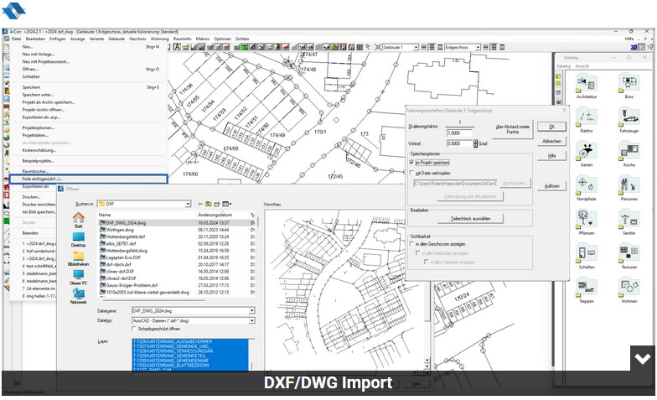The image size is (657, 400).
Task: Go to Start location in Öffnen dialog
Action: [x=79, y=220]
